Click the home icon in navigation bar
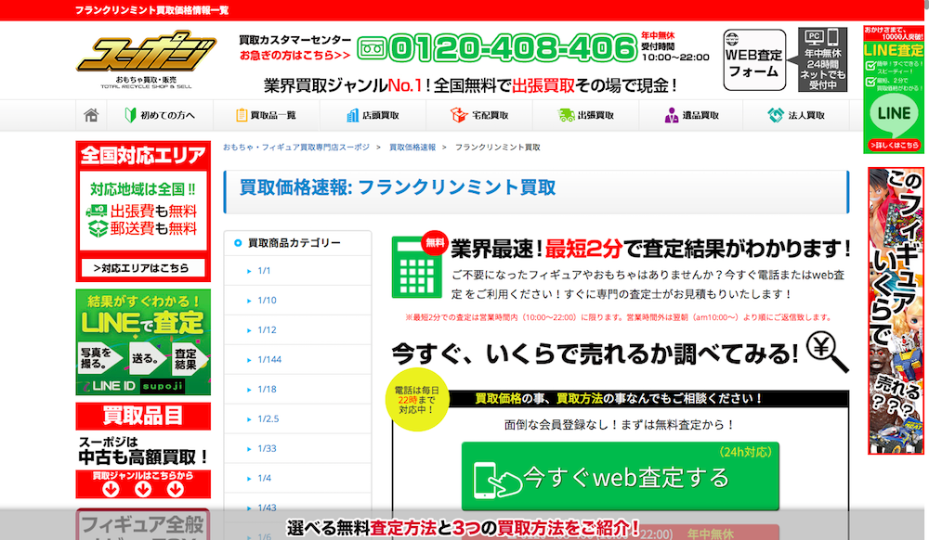 (91, 115)
